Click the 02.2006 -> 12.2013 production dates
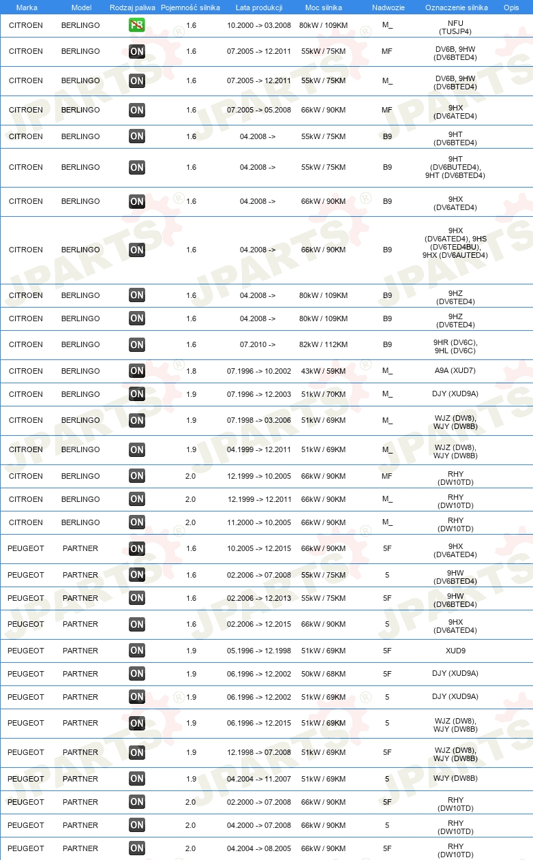Screen dimensions: 533x860 [x=259, y=598]
